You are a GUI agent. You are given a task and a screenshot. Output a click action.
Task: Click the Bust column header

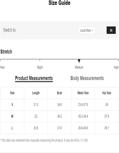[x=59, y=93]
